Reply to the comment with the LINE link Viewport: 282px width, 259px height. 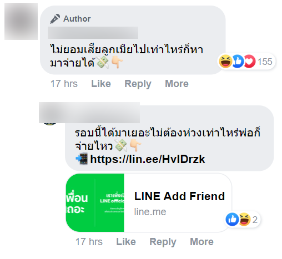163,242
